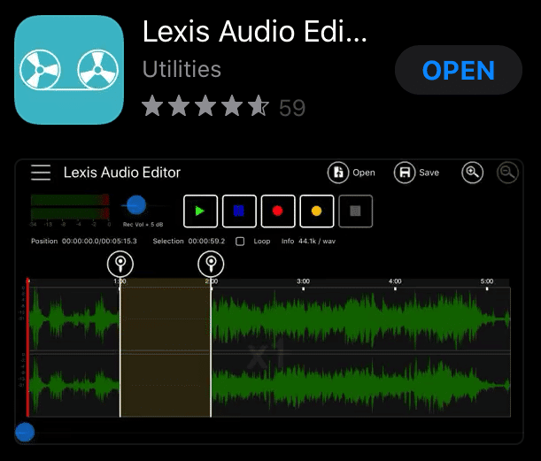Click the 4:00 mark on the timeline
The height and width of the screenshot is (461, 541).
click(395, 281)
